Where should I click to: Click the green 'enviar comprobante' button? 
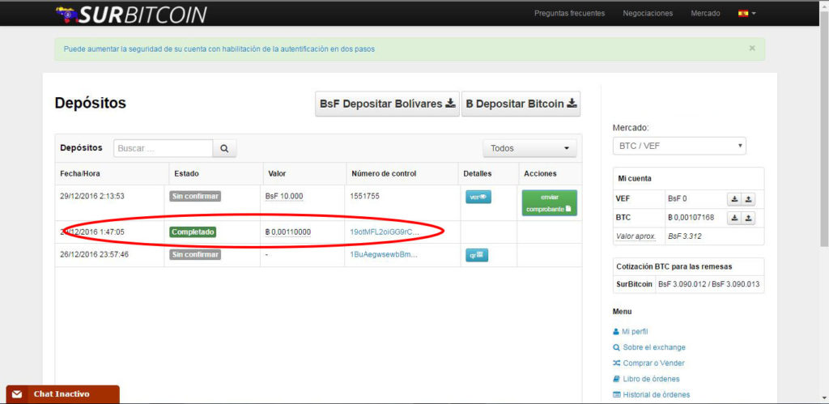coord(549,202)
